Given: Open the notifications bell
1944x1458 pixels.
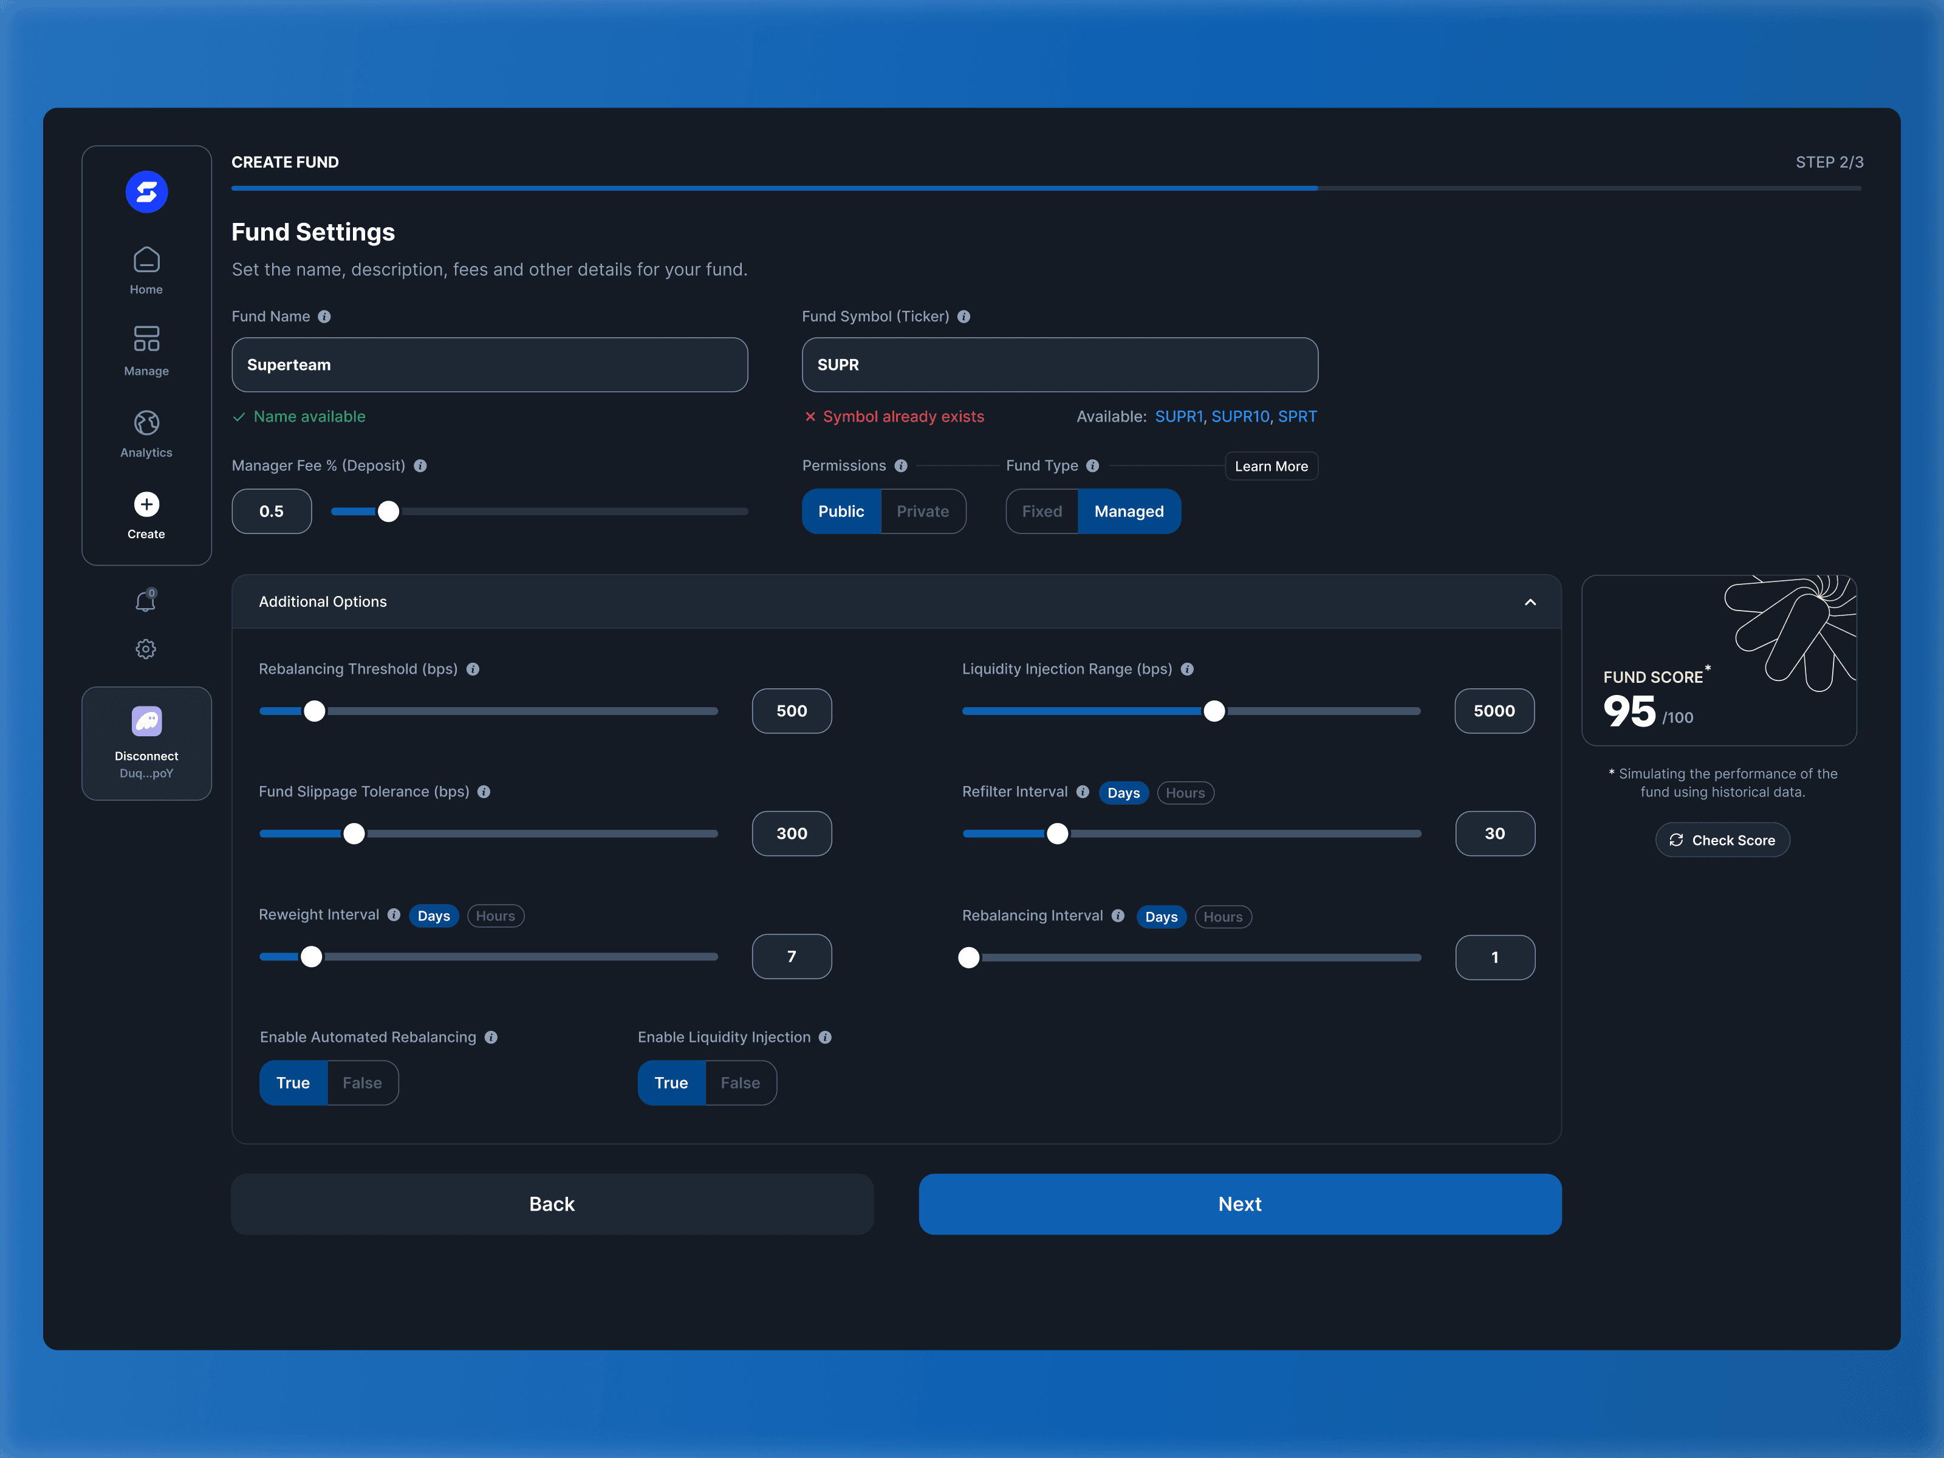Looking at the screenshot, I should (146, 601).
